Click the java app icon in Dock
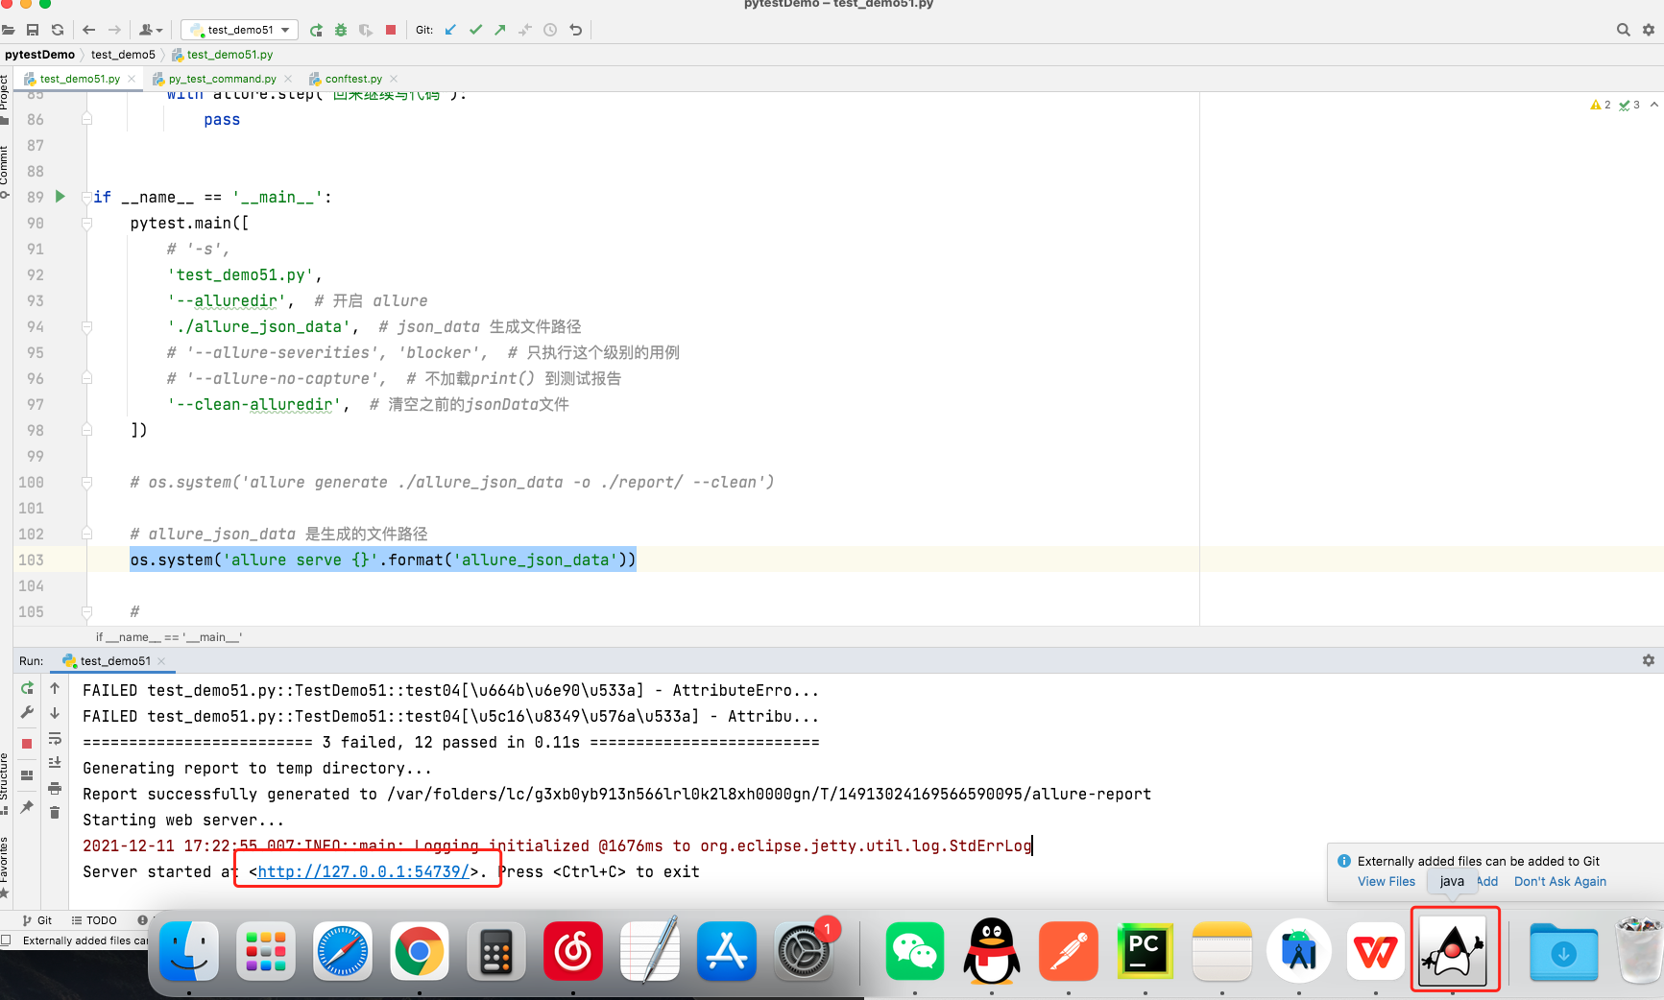Image resolution: width=1664 pixels, height=1000 pixels. (1453, 951)
